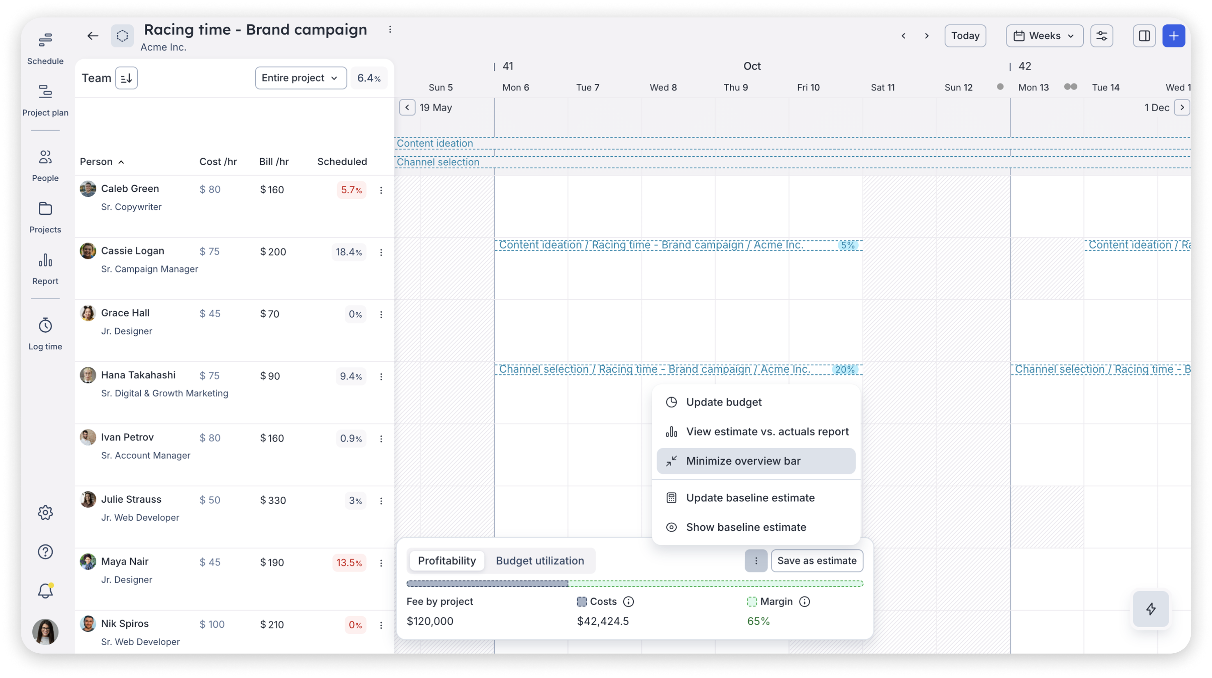Open the Entire project dropdown
This screenshot has width=1212, height=678.
(300, 78)
